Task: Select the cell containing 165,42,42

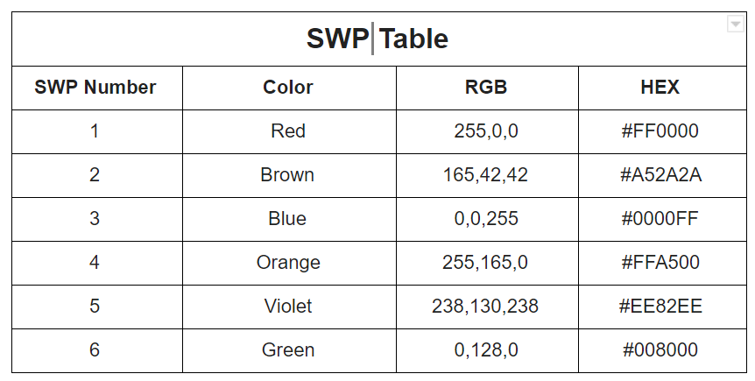Action: click(x=487, y=176)
